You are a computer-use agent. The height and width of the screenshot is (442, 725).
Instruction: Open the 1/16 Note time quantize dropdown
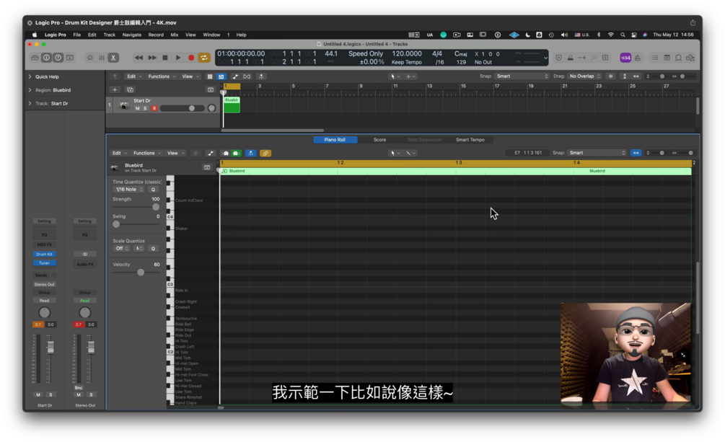coord(128,190)
